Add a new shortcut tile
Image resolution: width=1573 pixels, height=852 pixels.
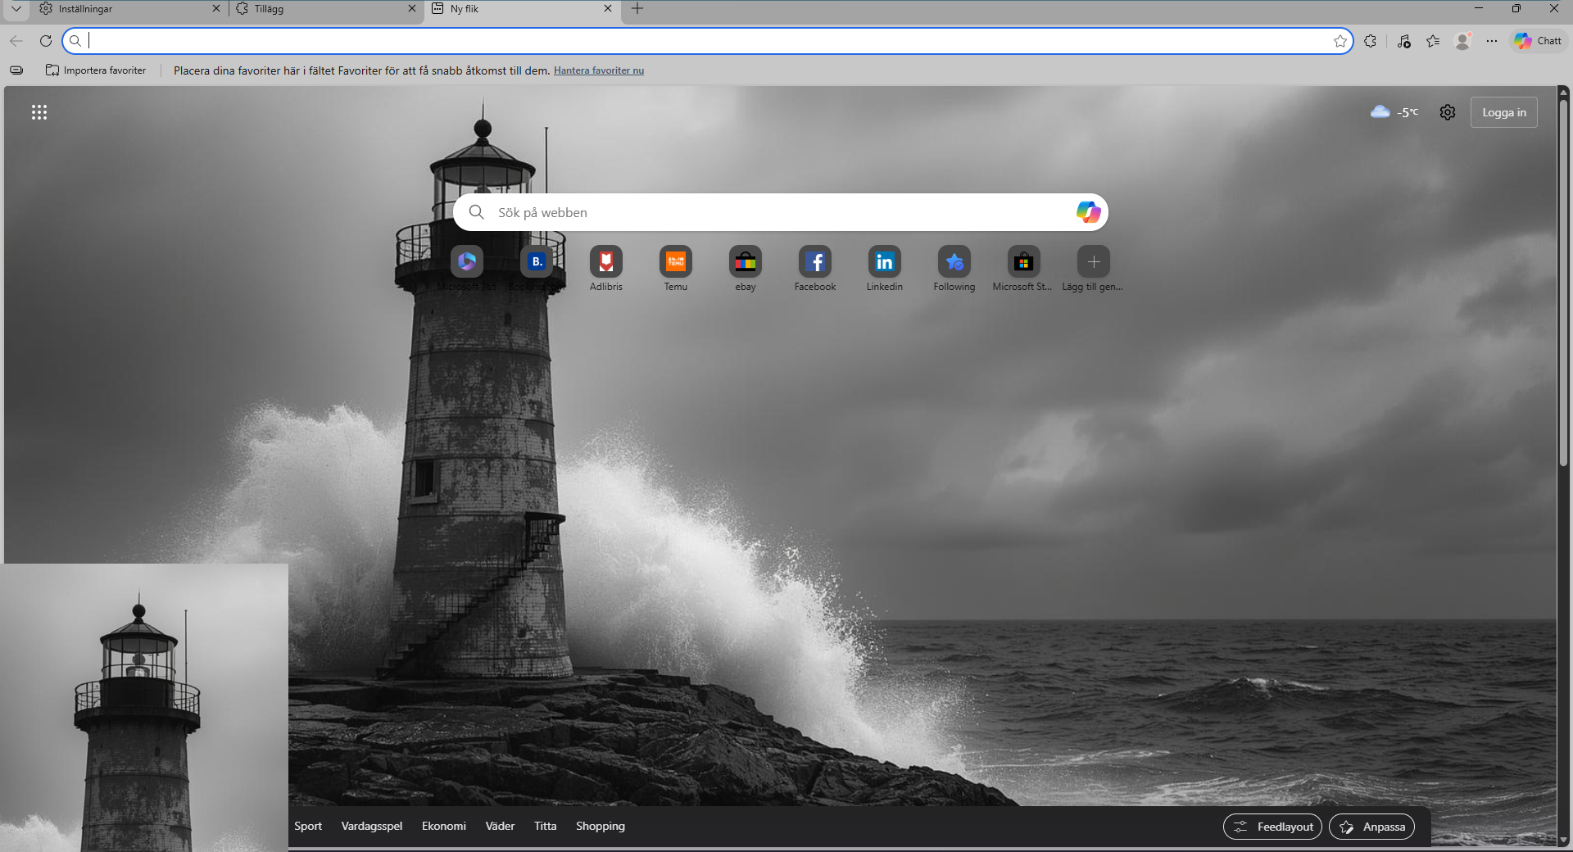tap(1093, 262)
